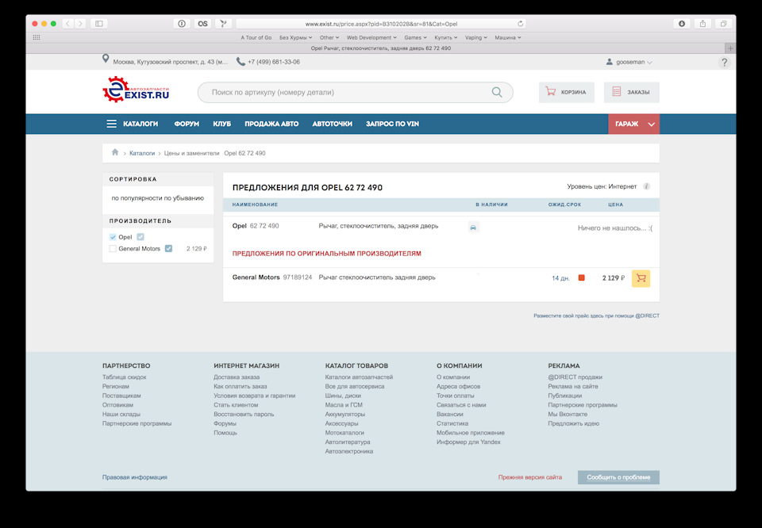Screen dimensions: 762x528
Task: Click the home breadcrumb icon
Action: (115, 152)
